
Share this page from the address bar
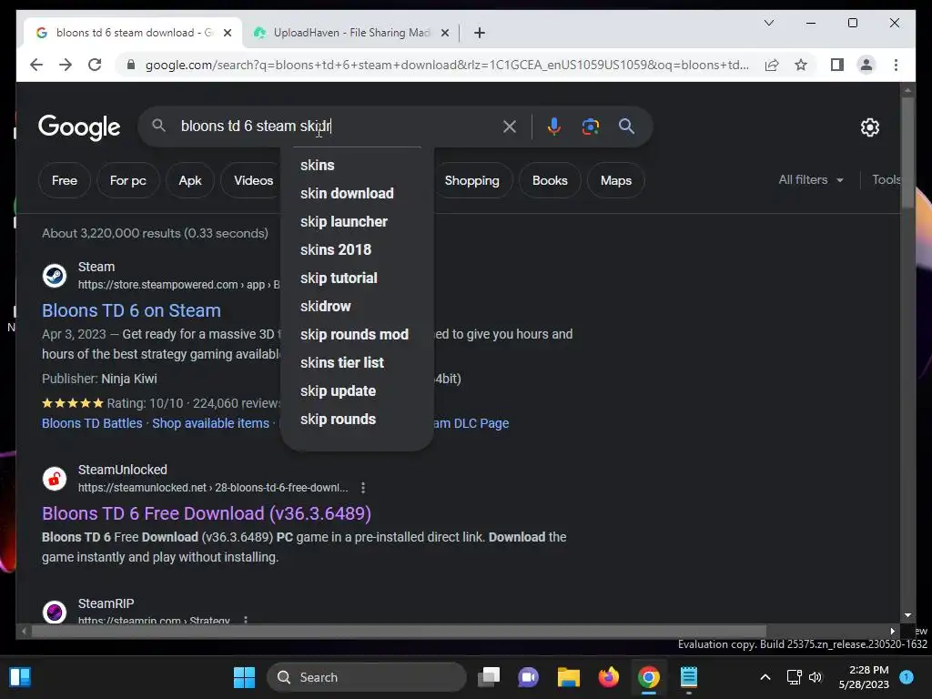click(x=772, y=65)
